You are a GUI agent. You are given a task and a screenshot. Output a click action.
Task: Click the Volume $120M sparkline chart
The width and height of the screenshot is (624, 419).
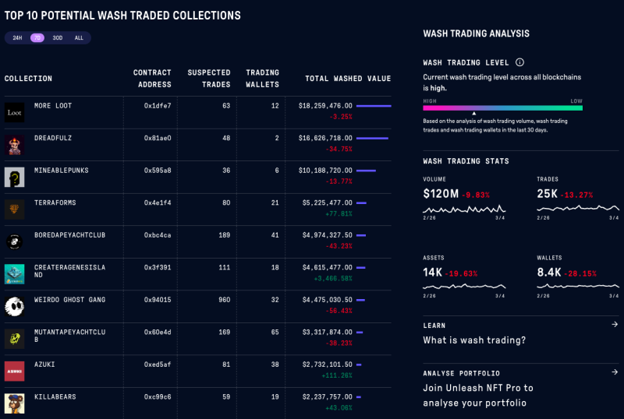[464, 209]
